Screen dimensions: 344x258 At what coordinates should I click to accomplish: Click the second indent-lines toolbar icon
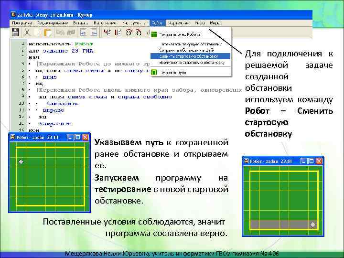pos(94,32)
